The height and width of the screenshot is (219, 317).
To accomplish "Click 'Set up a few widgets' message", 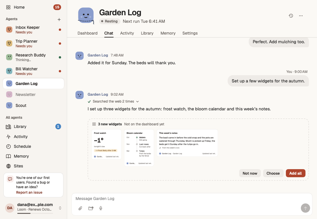I will pyautogui.click(x=268, y=81).
